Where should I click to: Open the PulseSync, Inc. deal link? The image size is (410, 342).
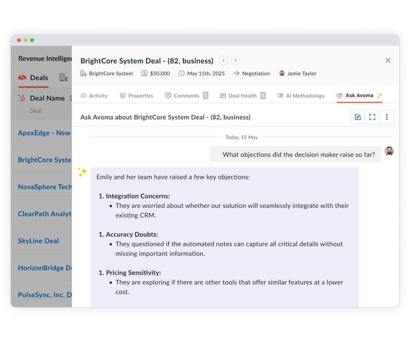[x=45, y=295]
